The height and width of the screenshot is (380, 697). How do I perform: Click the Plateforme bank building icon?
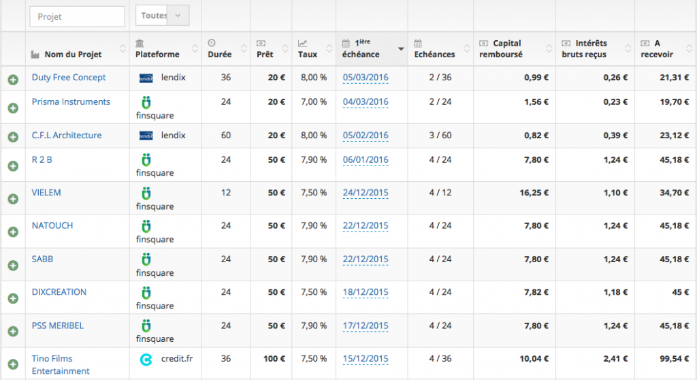[140, 43]
